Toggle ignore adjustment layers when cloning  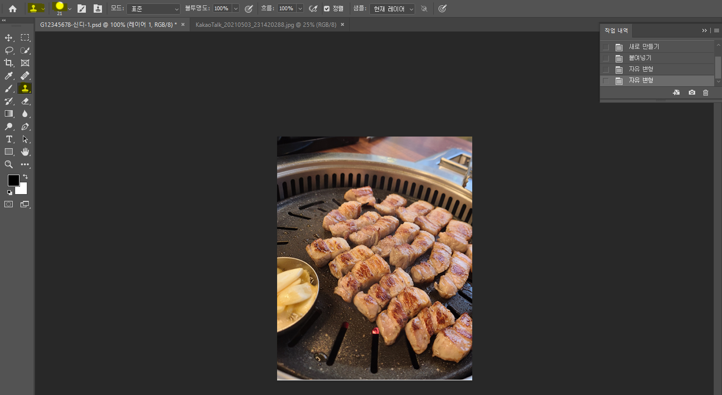click(424, 8)
